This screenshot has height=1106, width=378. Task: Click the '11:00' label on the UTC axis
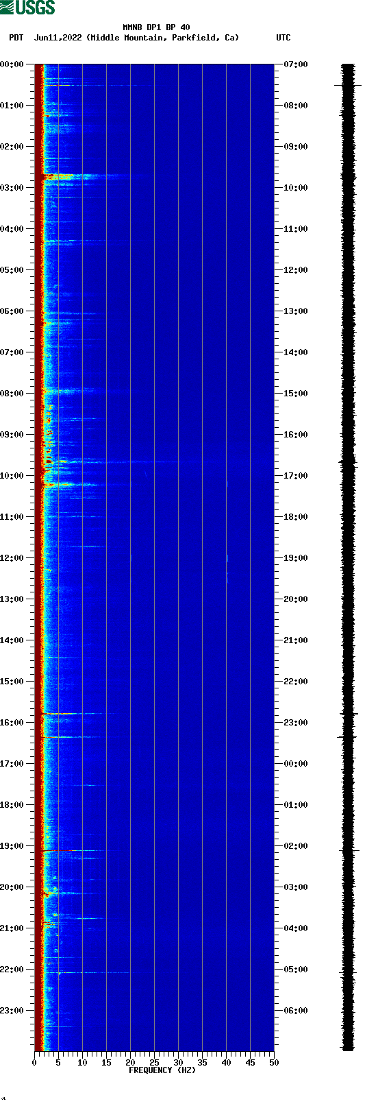296,229
